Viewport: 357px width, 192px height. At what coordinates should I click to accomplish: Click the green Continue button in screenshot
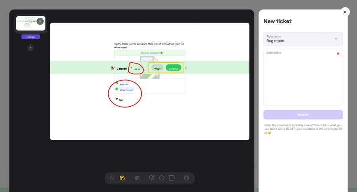click(x=173, y=68)
